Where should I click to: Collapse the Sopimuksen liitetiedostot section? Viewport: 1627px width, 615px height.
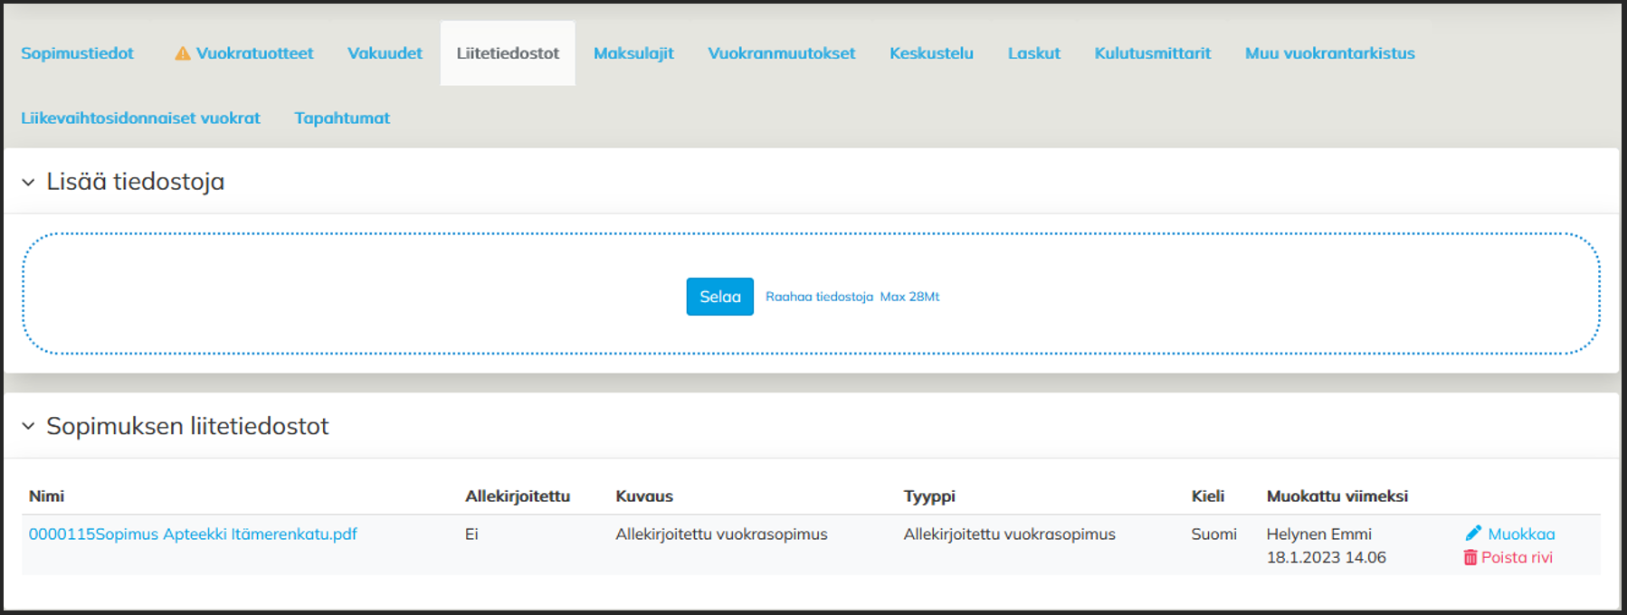(x=29, y=426)
